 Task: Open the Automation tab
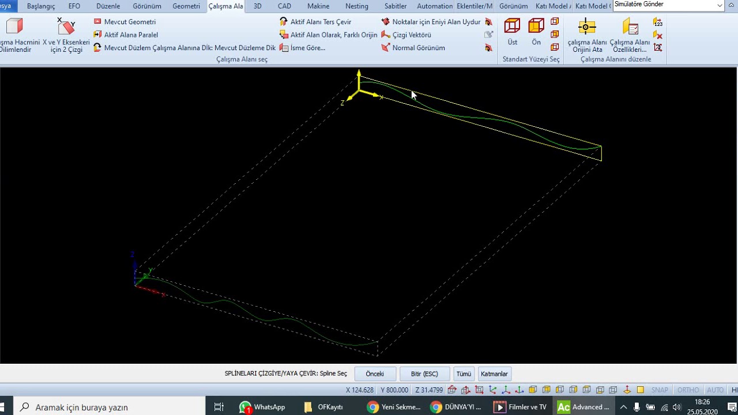(435, 6)
